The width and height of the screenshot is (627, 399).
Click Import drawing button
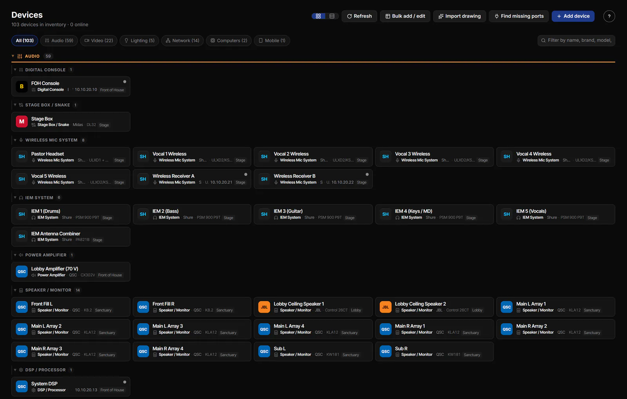(x=460, y=16)
